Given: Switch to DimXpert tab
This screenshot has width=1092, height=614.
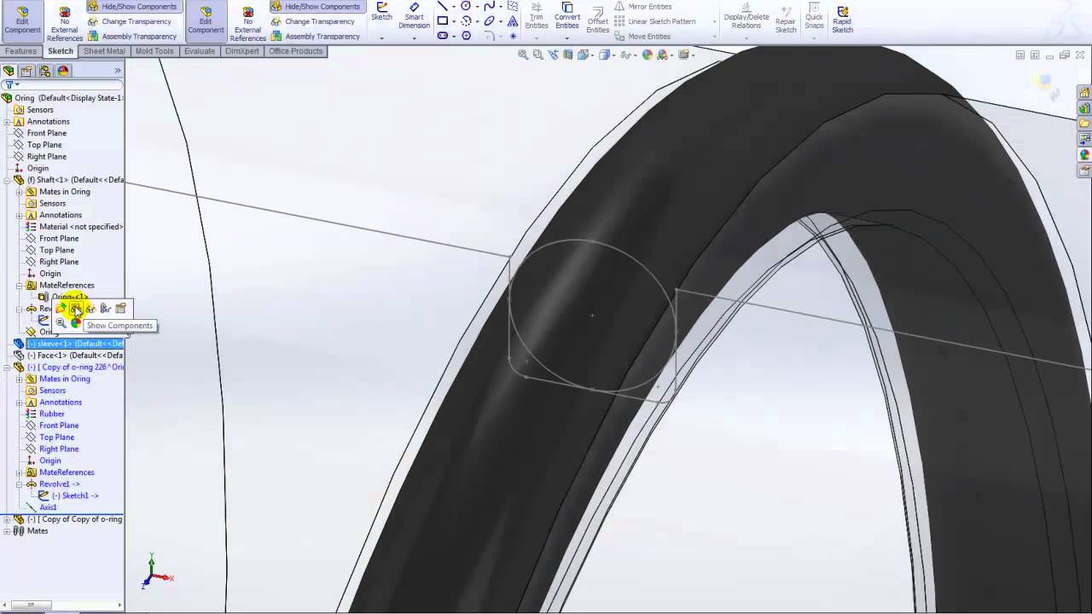Looking at the screenshot, I should pyautogui.click(x=243, y=51).
